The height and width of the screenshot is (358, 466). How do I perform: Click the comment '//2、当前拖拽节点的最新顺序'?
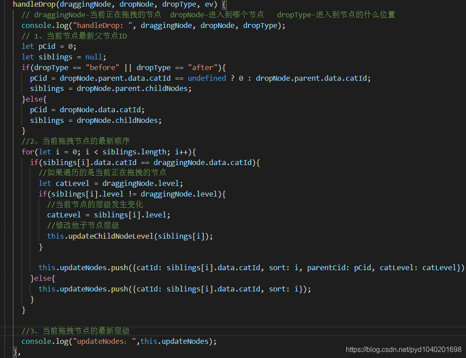75,141
